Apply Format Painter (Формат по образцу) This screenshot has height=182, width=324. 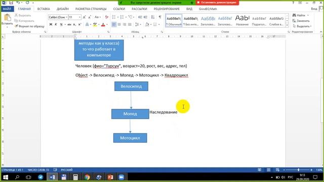coord(29,26)
